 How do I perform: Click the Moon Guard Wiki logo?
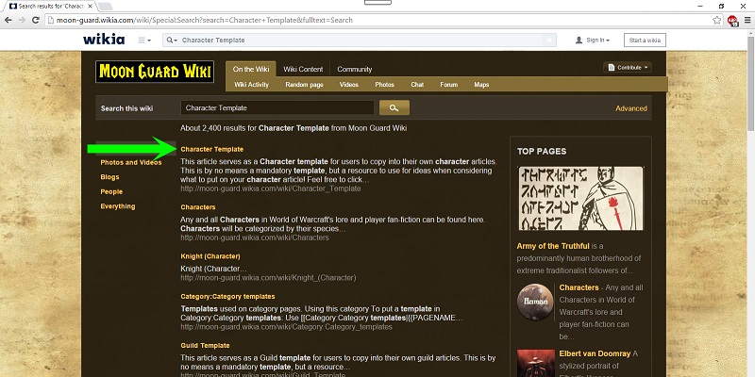155,72
